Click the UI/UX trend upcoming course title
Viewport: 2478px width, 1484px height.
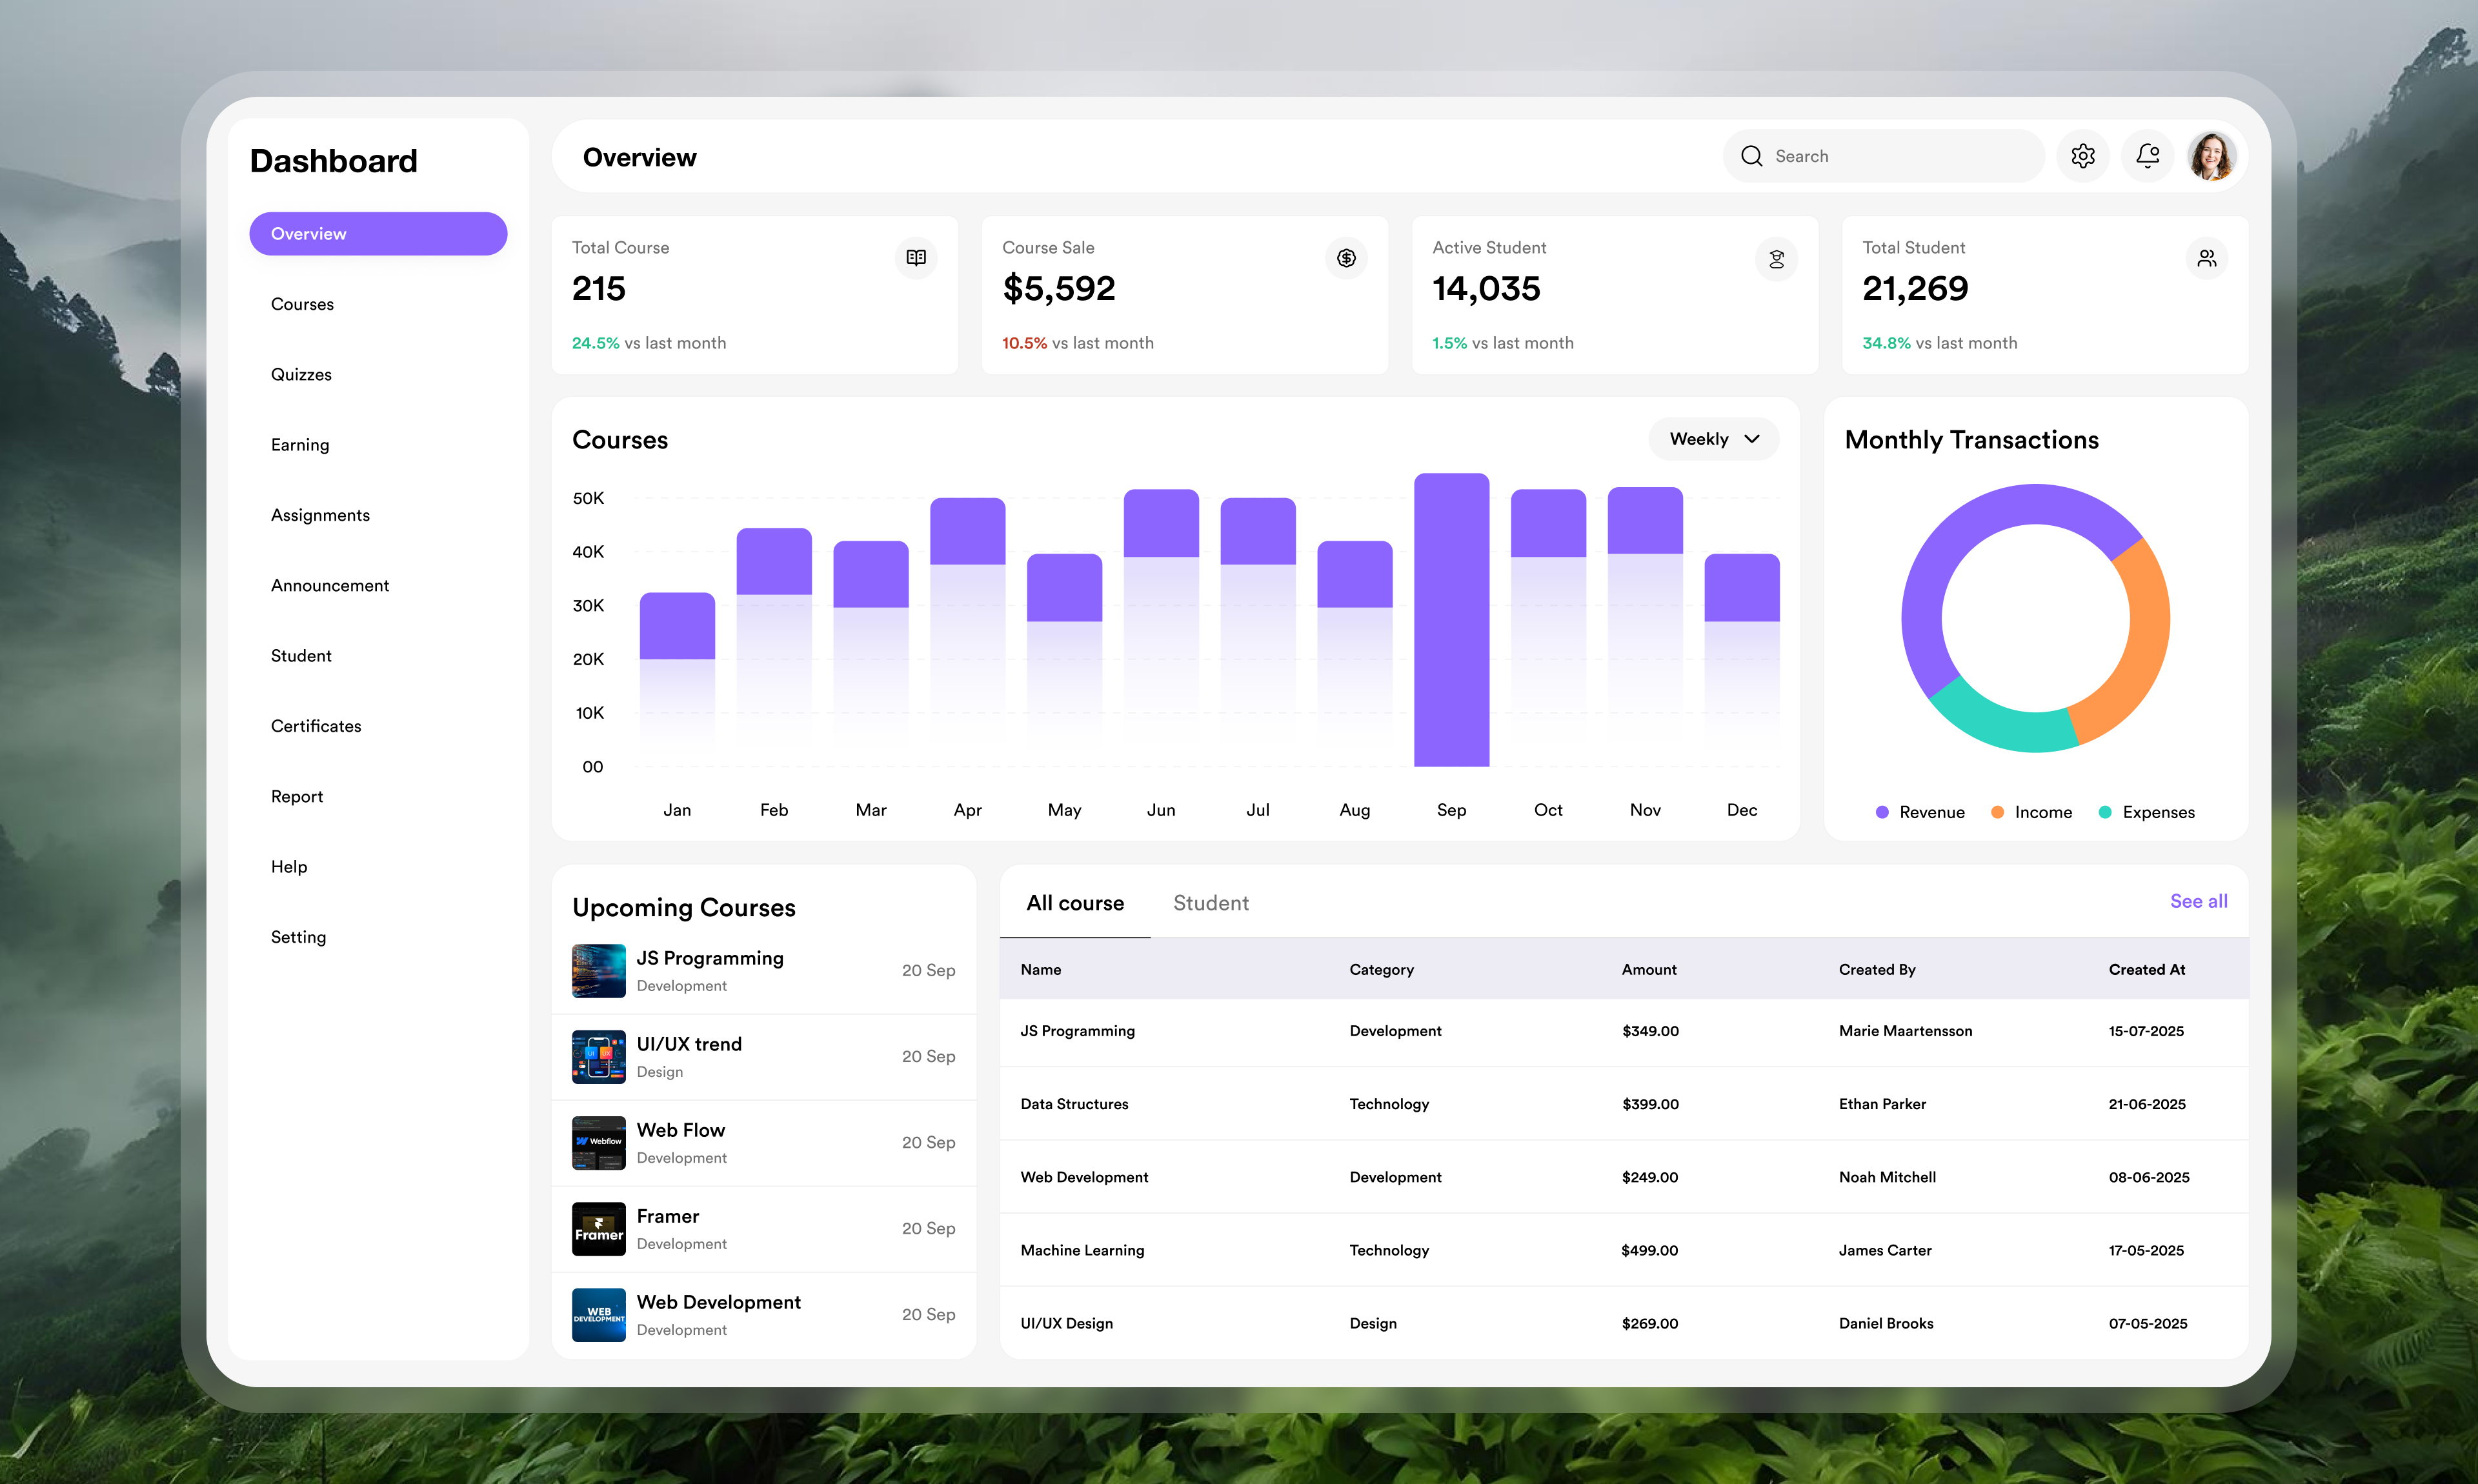[x=689, y=1044]
